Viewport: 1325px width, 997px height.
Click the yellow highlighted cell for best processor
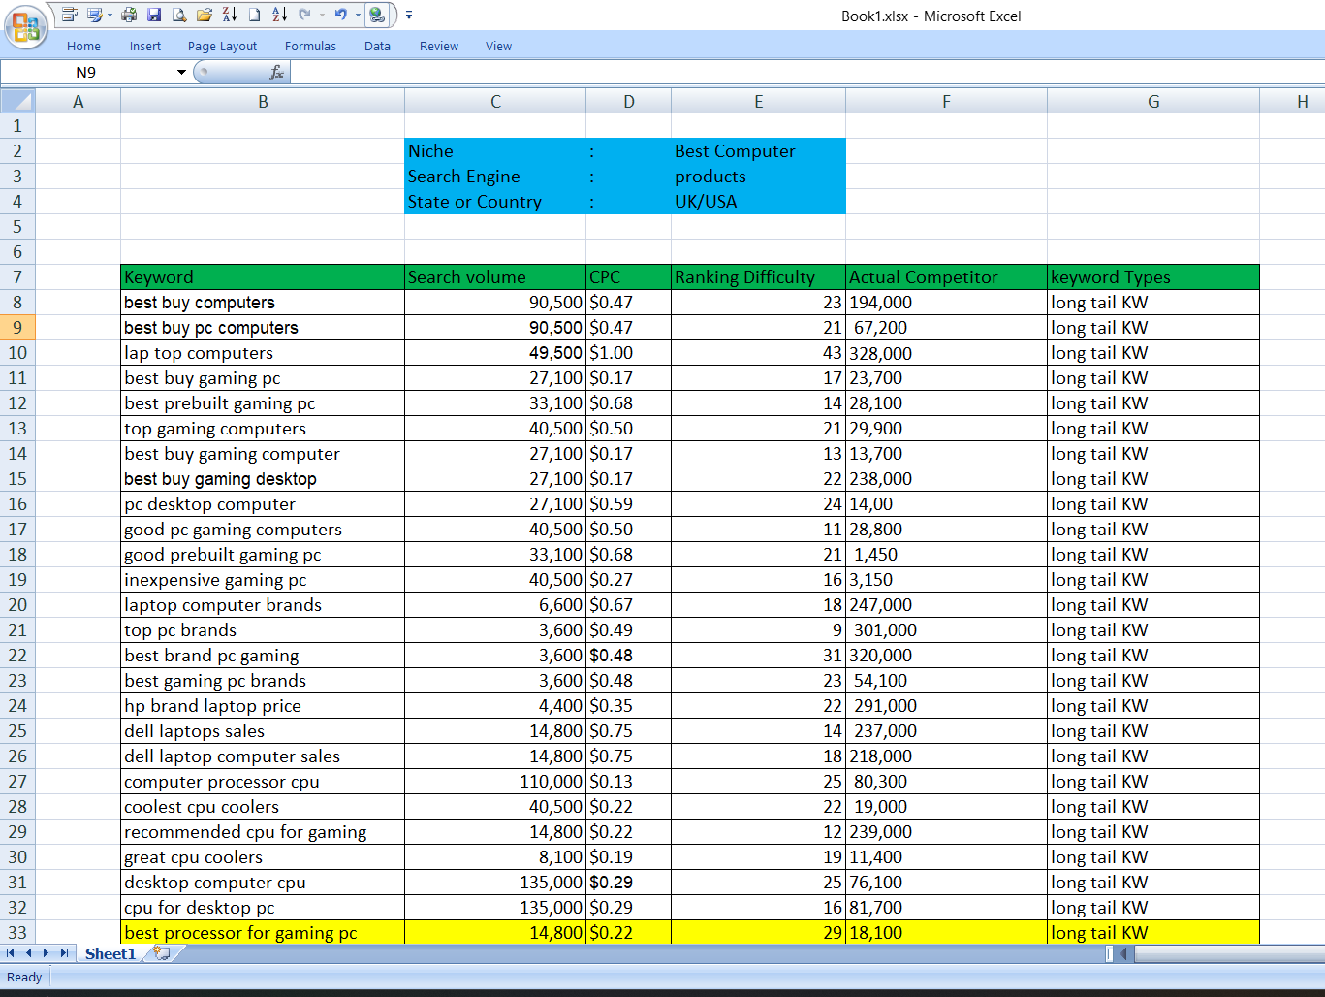point(262,932)
